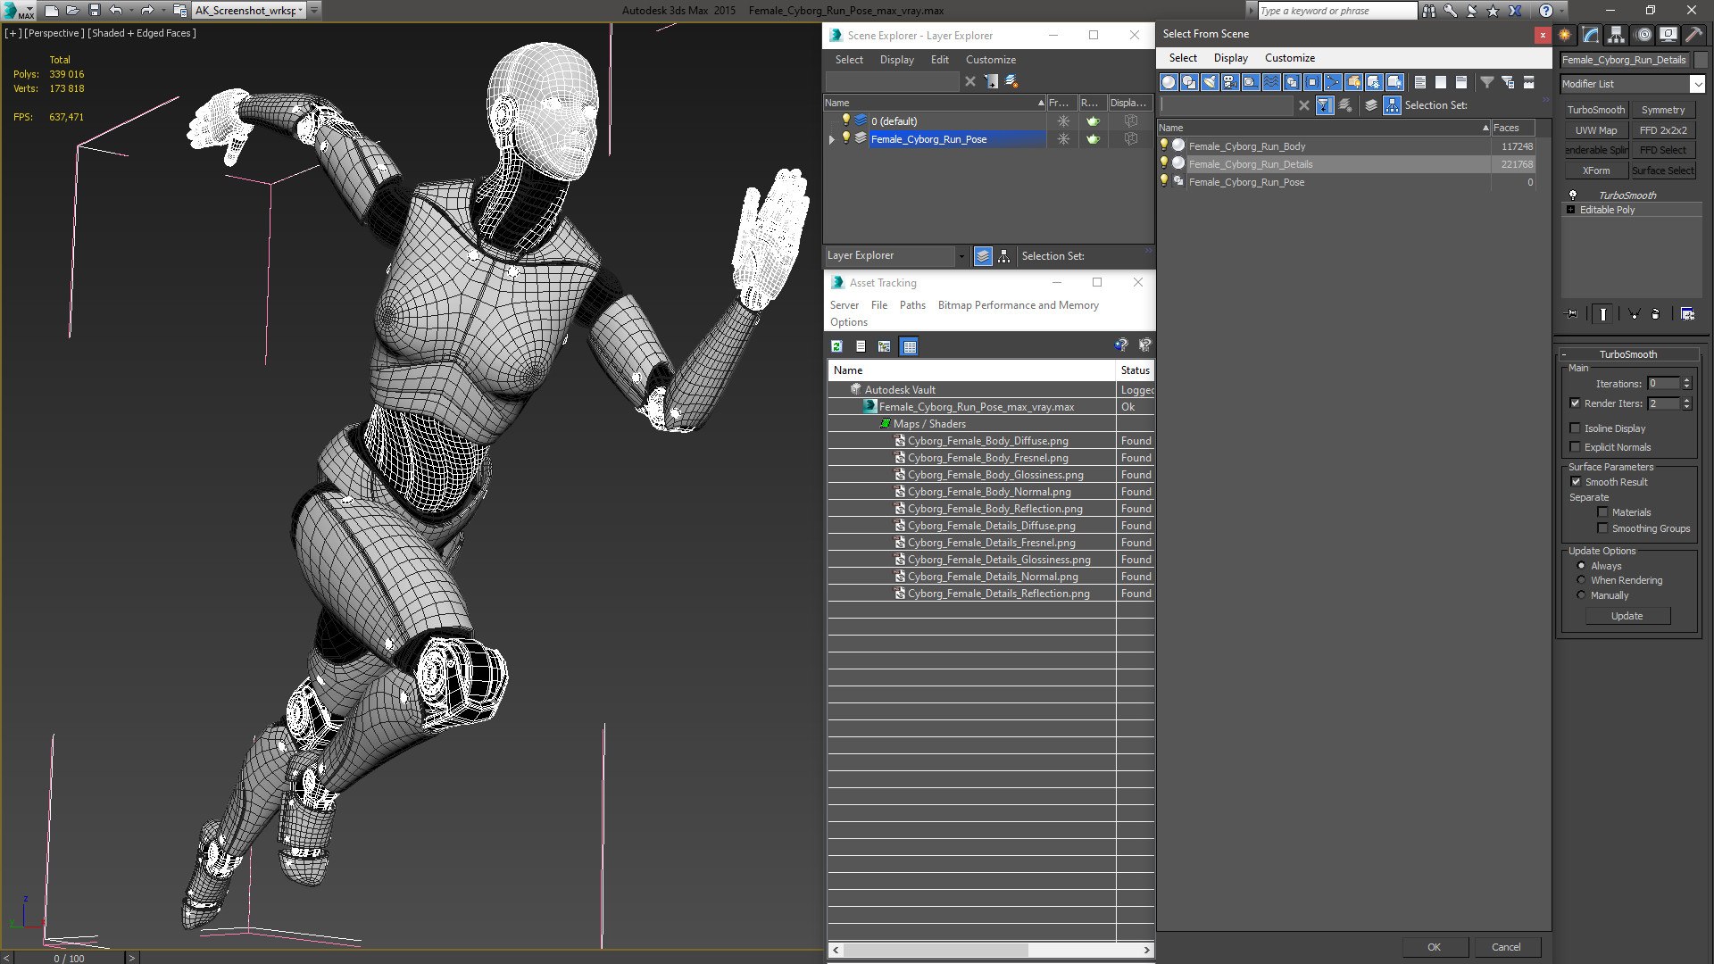
Task: Collapse TurboSmooth rollout header
Action: tap(1627, 354)
